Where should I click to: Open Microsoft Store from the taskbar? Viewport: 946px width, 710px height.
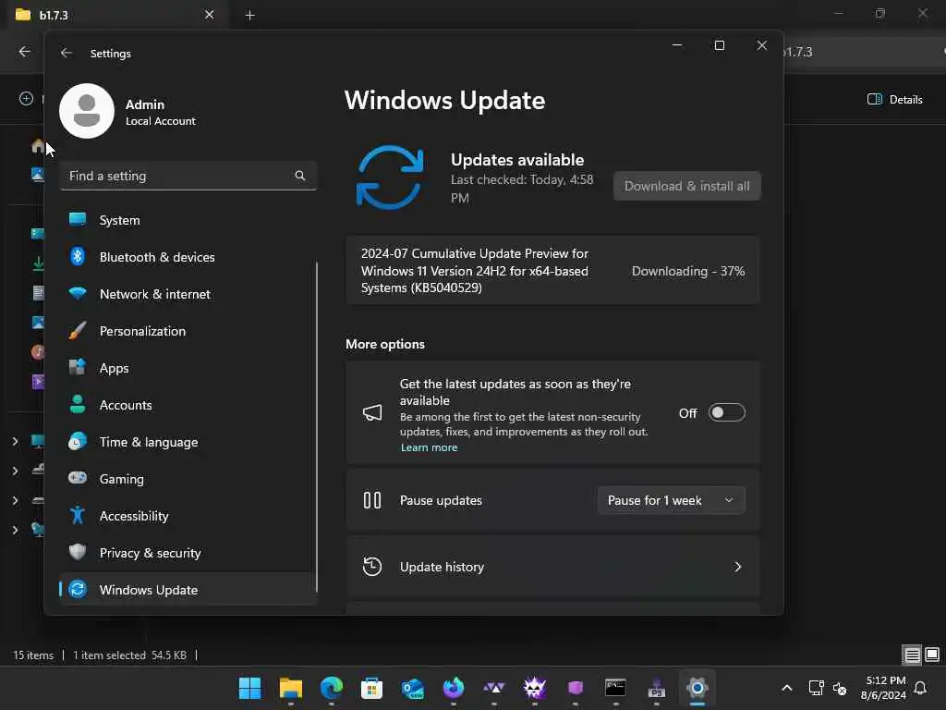pos(371,688)
